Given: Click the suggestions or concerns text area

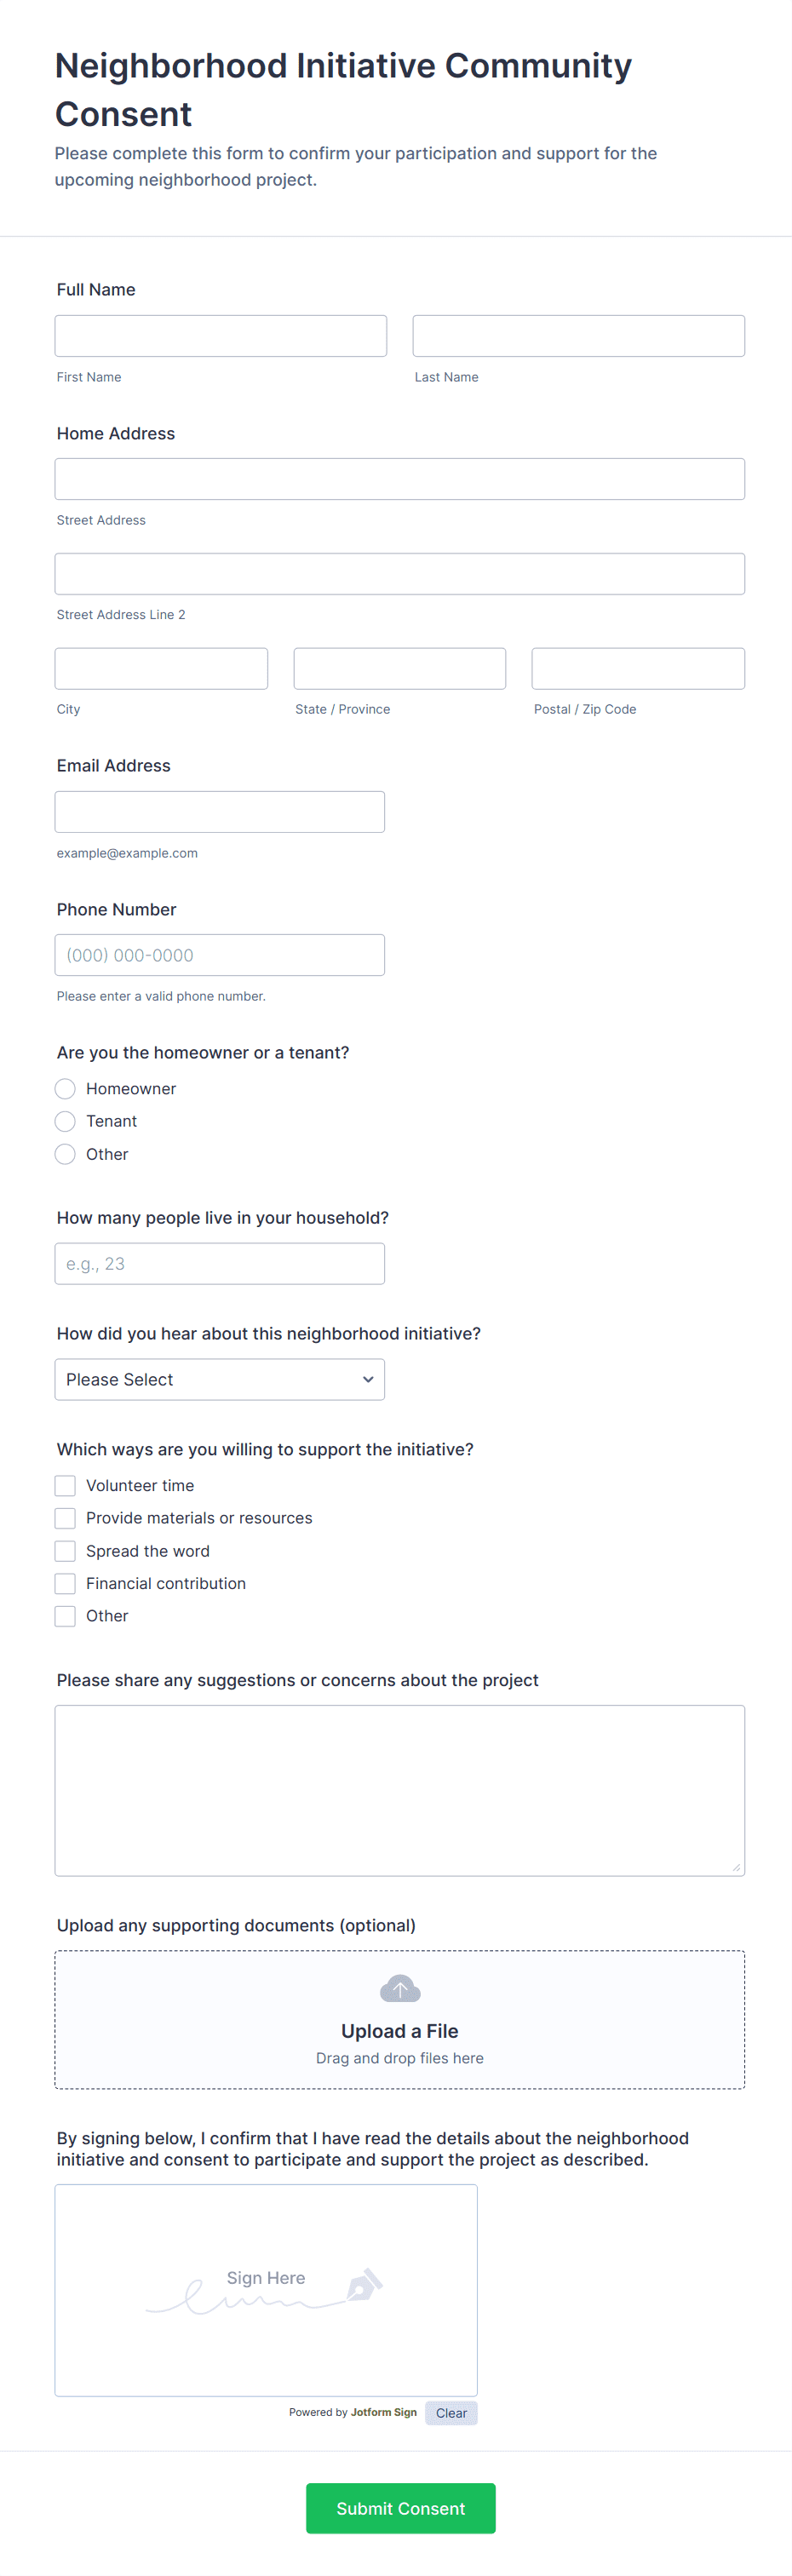Looking at the screenshot, I should (x=400, y=1791).
